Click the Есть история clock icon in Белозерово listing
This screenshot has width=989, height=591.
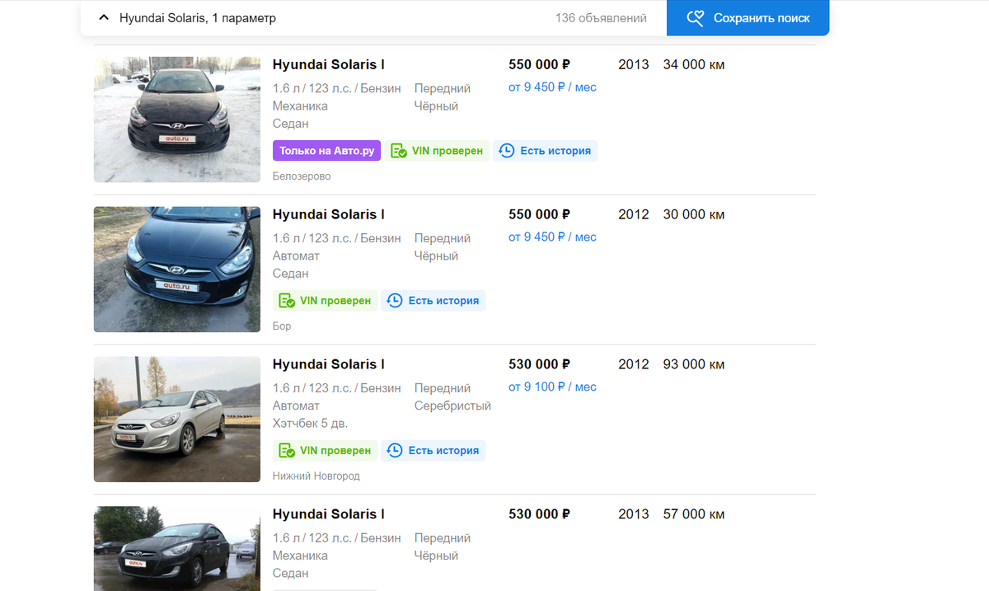click(507, 151)
